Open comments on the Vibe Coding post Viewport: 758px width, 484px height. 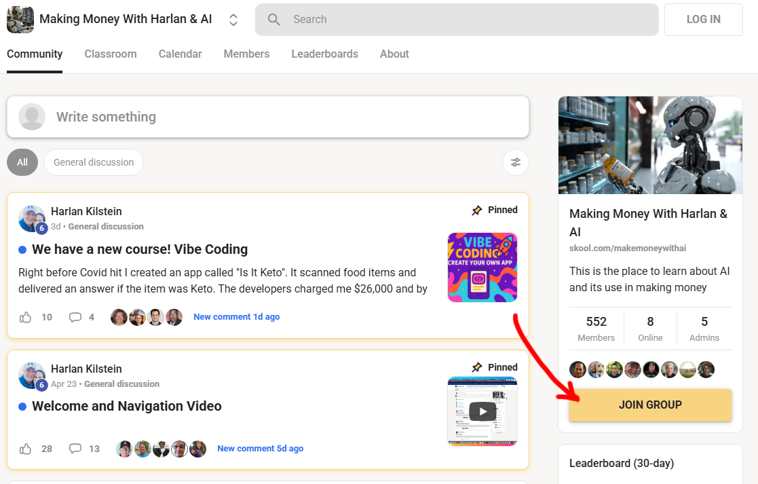pyautogui.click(x=75, y=317)
